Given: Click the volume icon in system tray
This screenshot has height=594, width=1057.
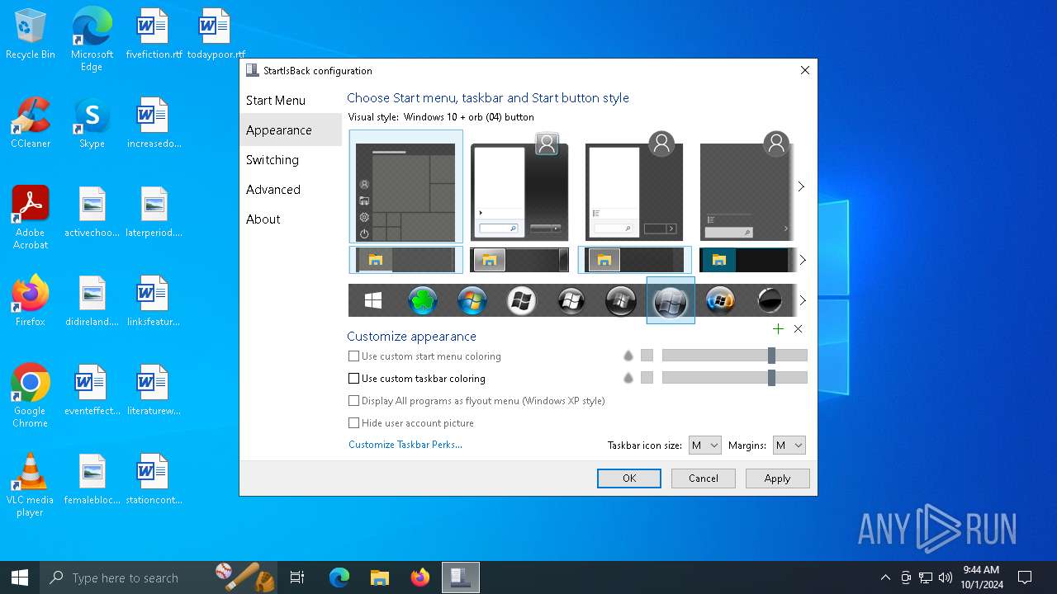Looking at the screenshot, I should click(946, 577).
